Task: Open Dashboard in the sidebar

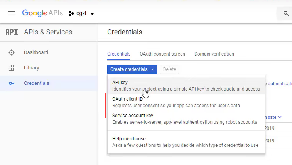Action: (36, 52)
